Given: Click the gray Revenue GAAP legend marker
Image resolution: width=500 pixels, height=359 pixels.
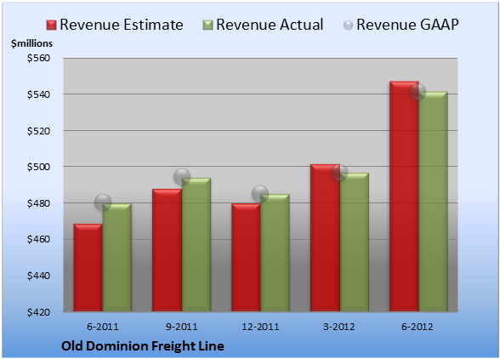Looking at the screenshot, I should coord(349,26).
